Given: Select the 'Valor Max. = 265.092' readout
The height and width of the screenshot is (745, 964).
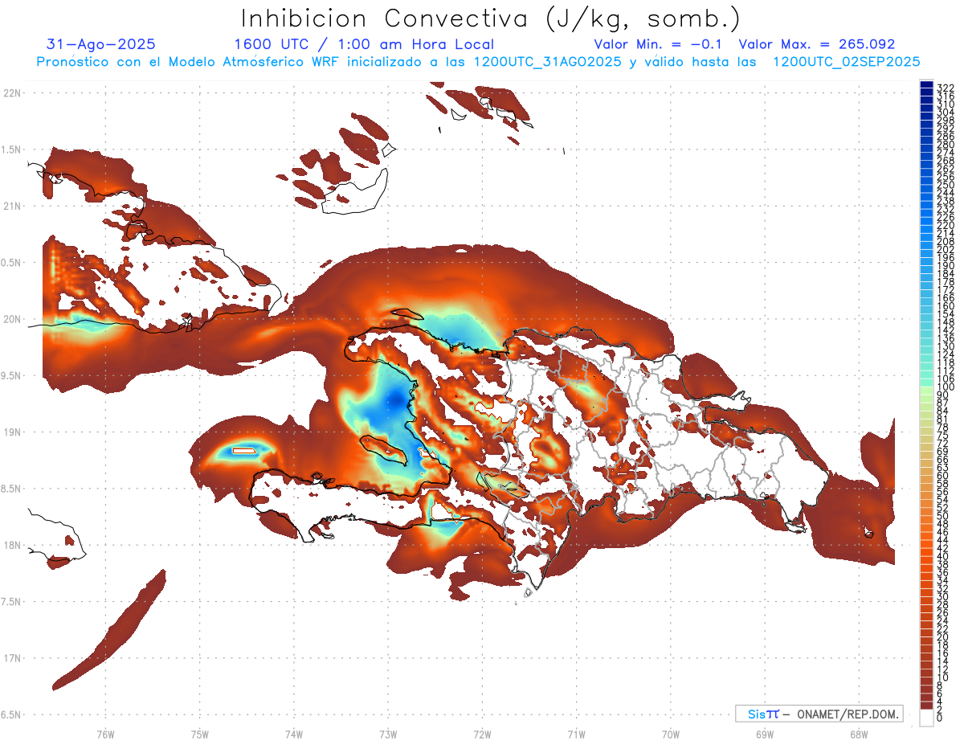Looking at the screenshot, I should tap(816, 44).
